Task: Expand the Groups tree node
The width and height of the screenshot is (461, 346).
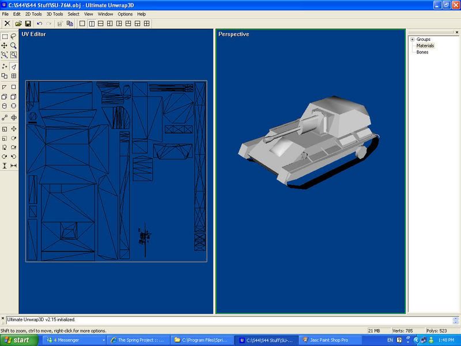Action: coord(412,39)
